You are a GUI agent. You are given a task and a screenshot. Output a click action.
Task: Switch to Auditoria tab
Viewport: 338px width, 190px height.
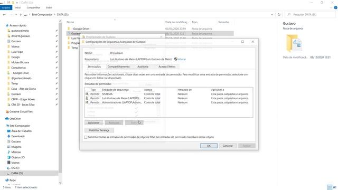coord(143,67)
